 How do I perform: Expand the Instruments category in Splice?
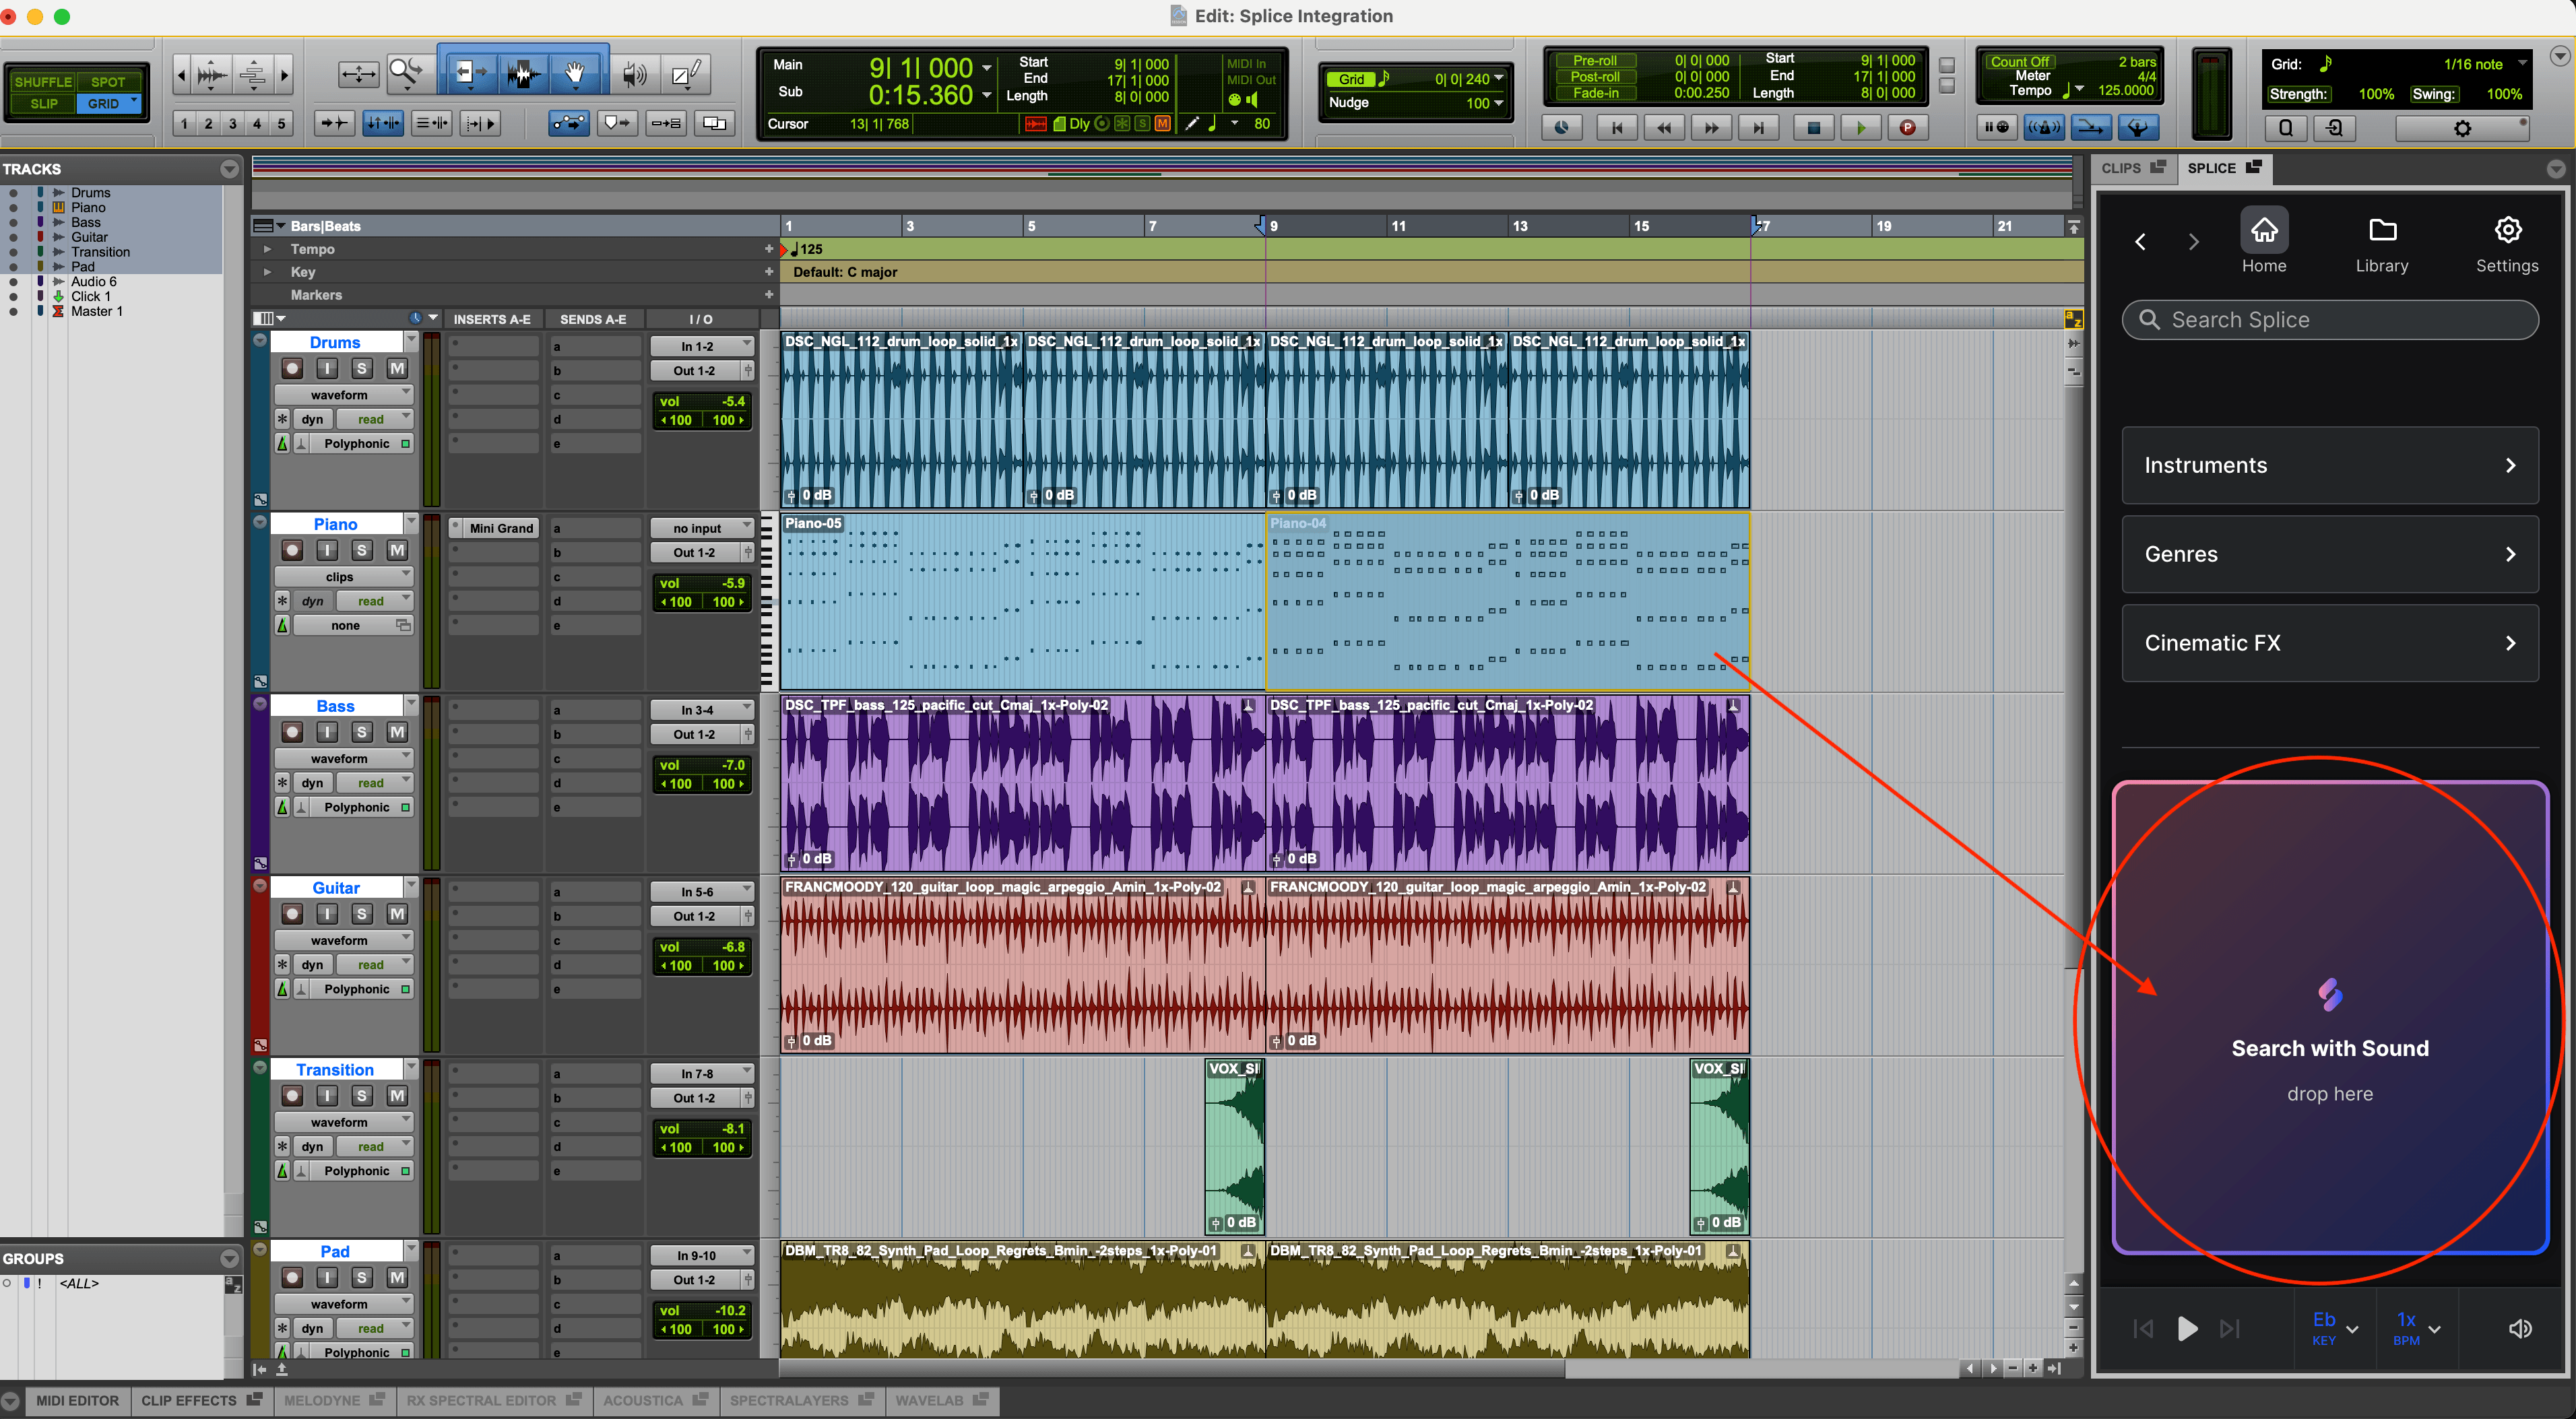pyautogui.click(x=2330, y=465)
